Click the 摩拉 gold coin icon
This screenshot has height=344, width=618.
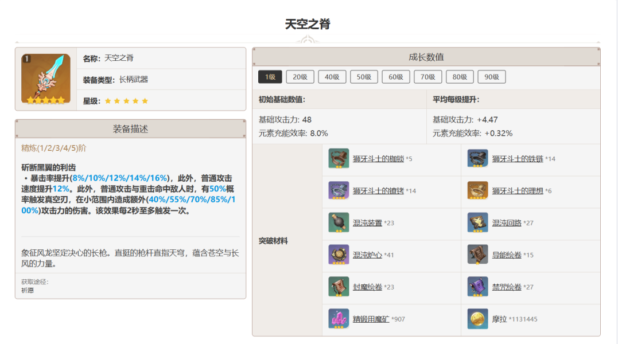pyautogui.click(x=477, y=319)
